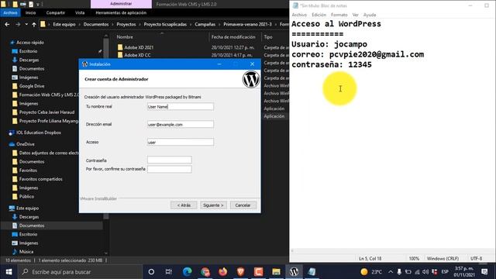The height and width of the screenshot is (279, 496).
Task: Click the volume icon in system tray
Action: click(425, 272)
